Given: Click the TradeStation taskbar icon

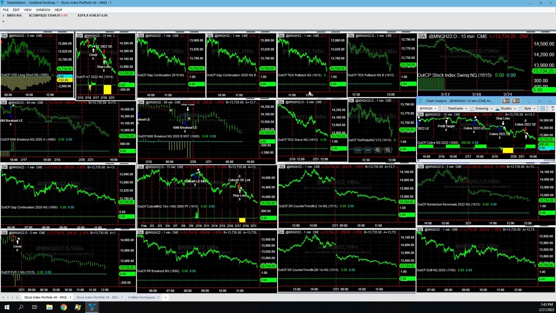Looking at the screenshot, I should 92,307.
